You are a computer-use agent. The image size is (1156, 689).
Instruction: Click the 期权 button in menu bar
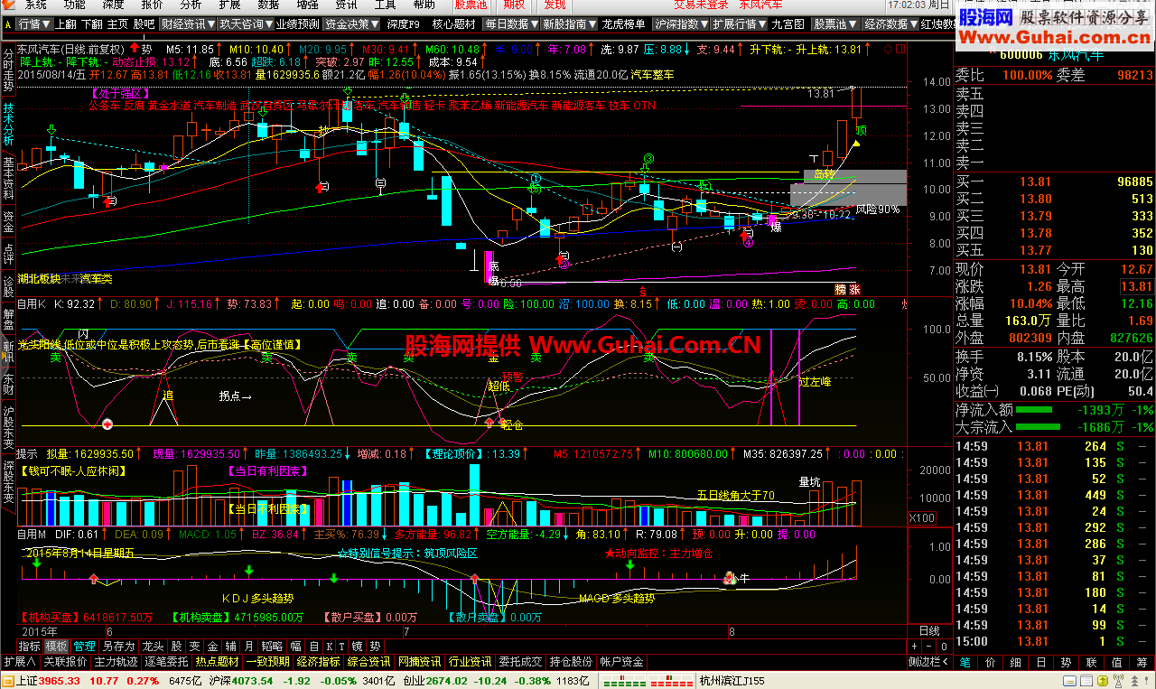514,5
